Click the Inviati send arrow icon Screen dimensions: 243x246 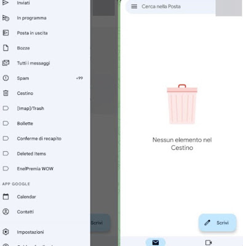[x=6, y=2]
